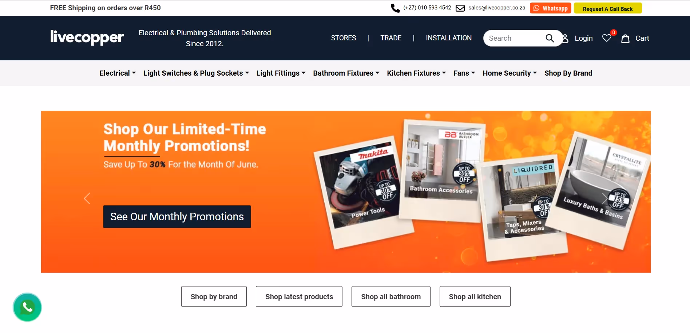
Task: Open the Bathroom Fixtures dropdown
Action: tap(346, 73)
